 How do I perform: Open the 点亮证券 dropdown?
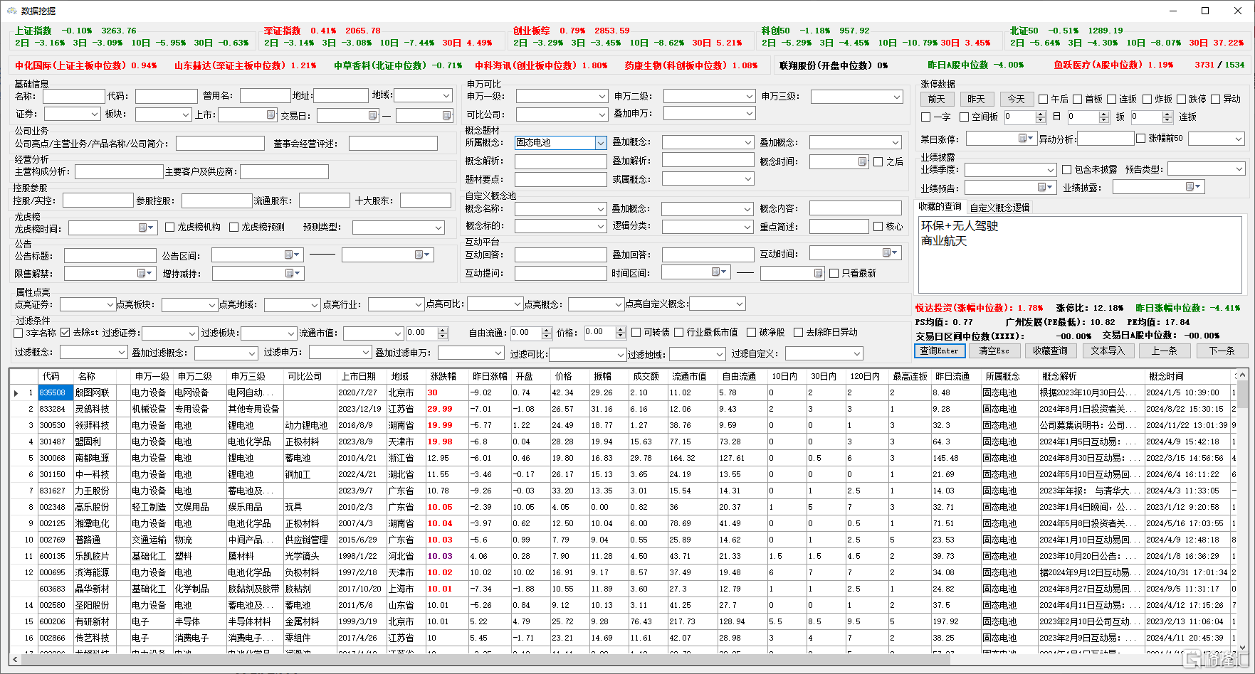[x=110, y=304]
